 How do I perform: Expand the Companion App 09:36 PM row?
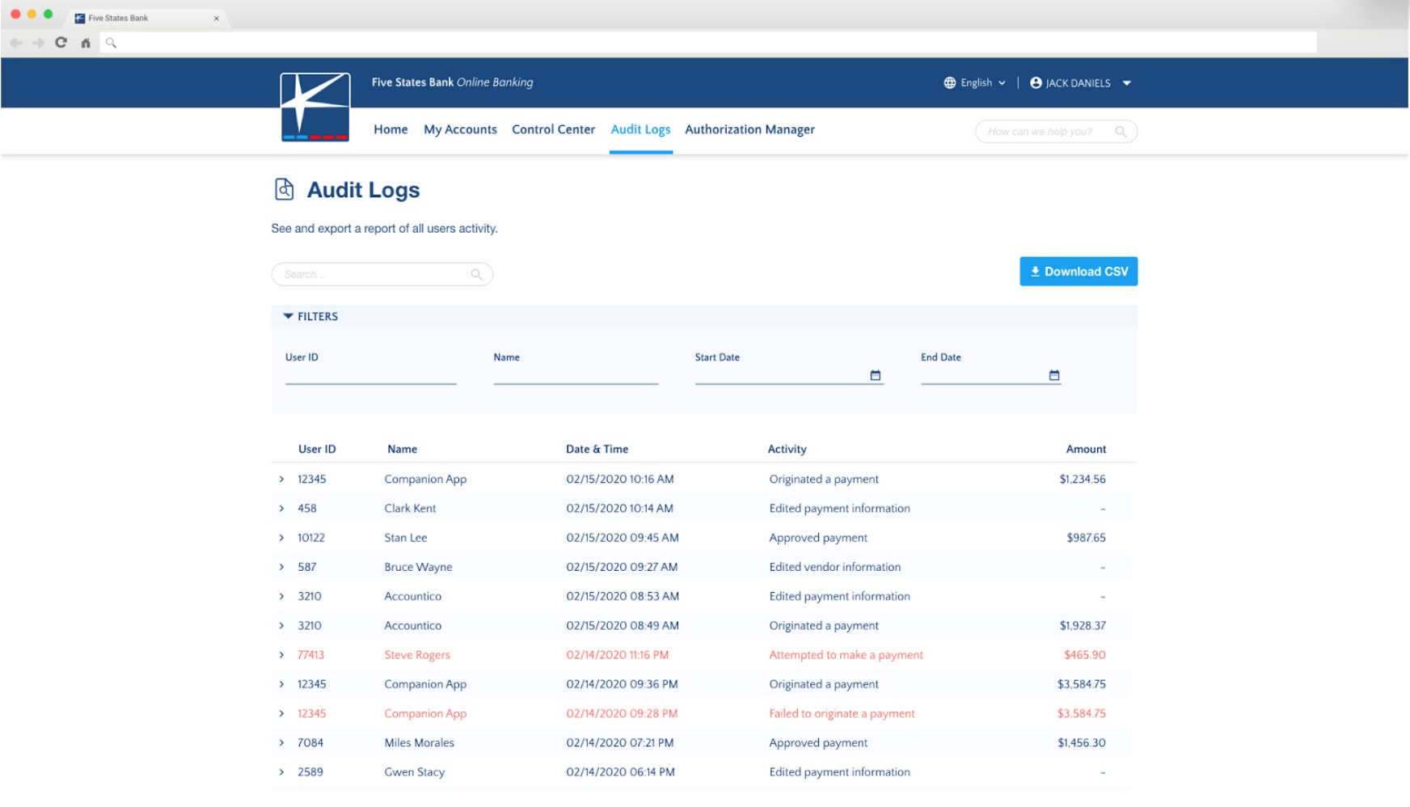point(281,684)
